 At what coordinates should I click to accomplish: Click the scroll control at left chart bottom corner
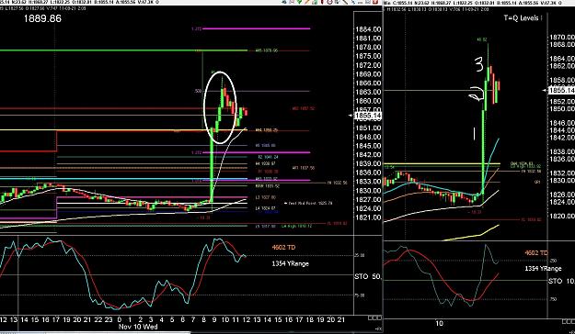[374, 317]
